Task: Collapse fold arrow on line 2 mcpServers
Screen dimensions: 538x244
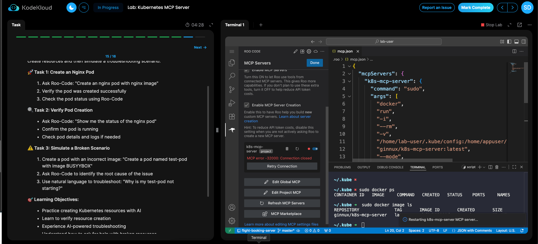Action: coord(349,74)
